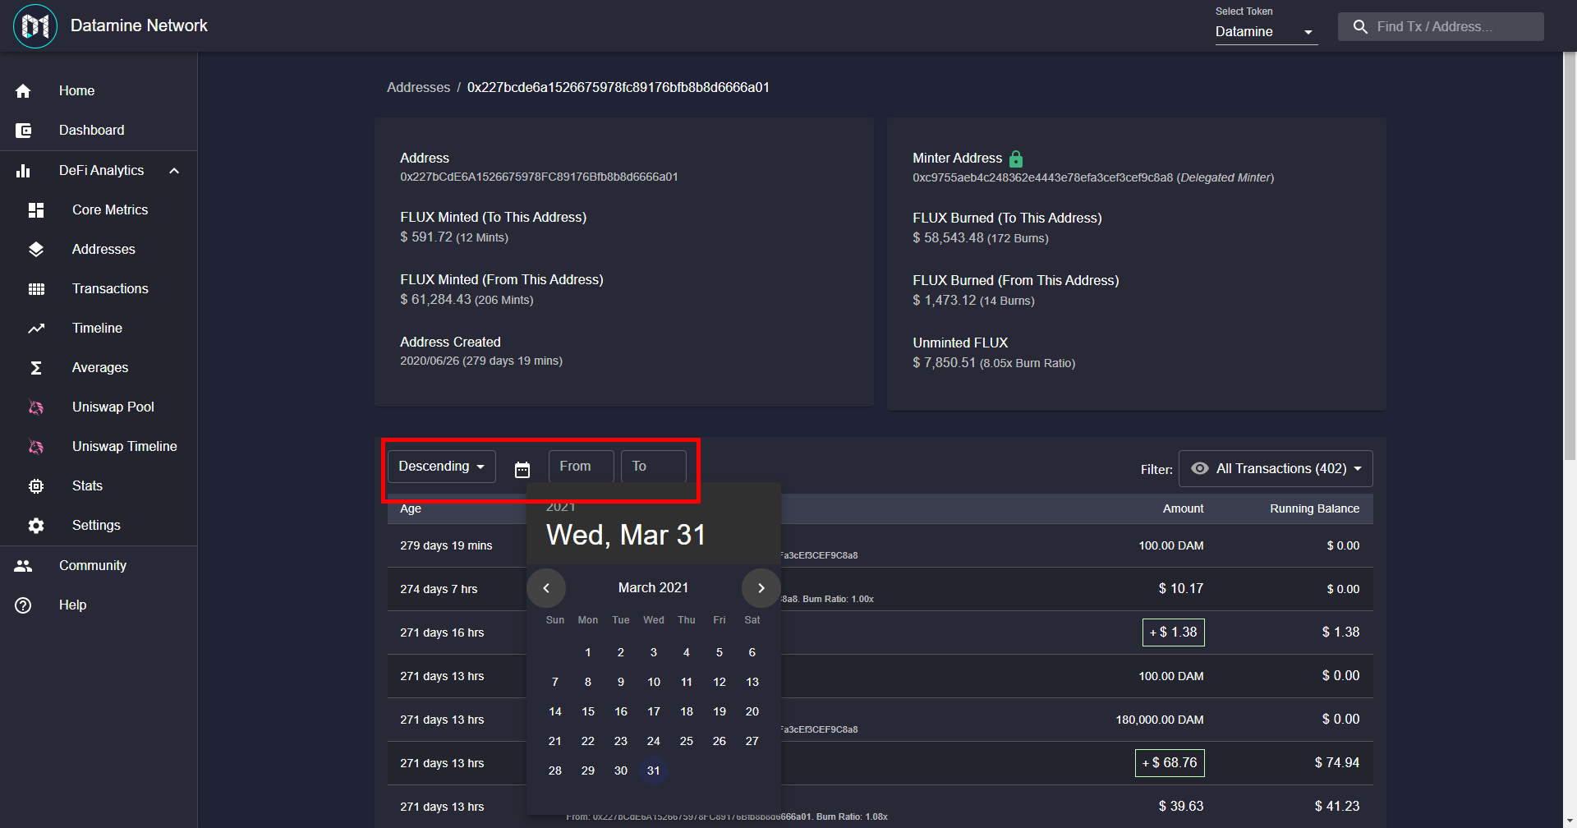Open the Descending sort order dropdown
The image size is (1577, 828).
click(442, 467)
